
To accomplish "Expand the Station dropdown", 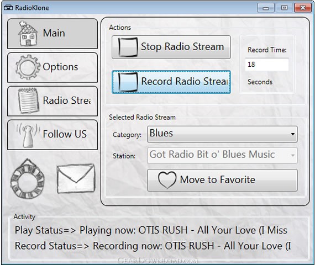I will (222, 155).
